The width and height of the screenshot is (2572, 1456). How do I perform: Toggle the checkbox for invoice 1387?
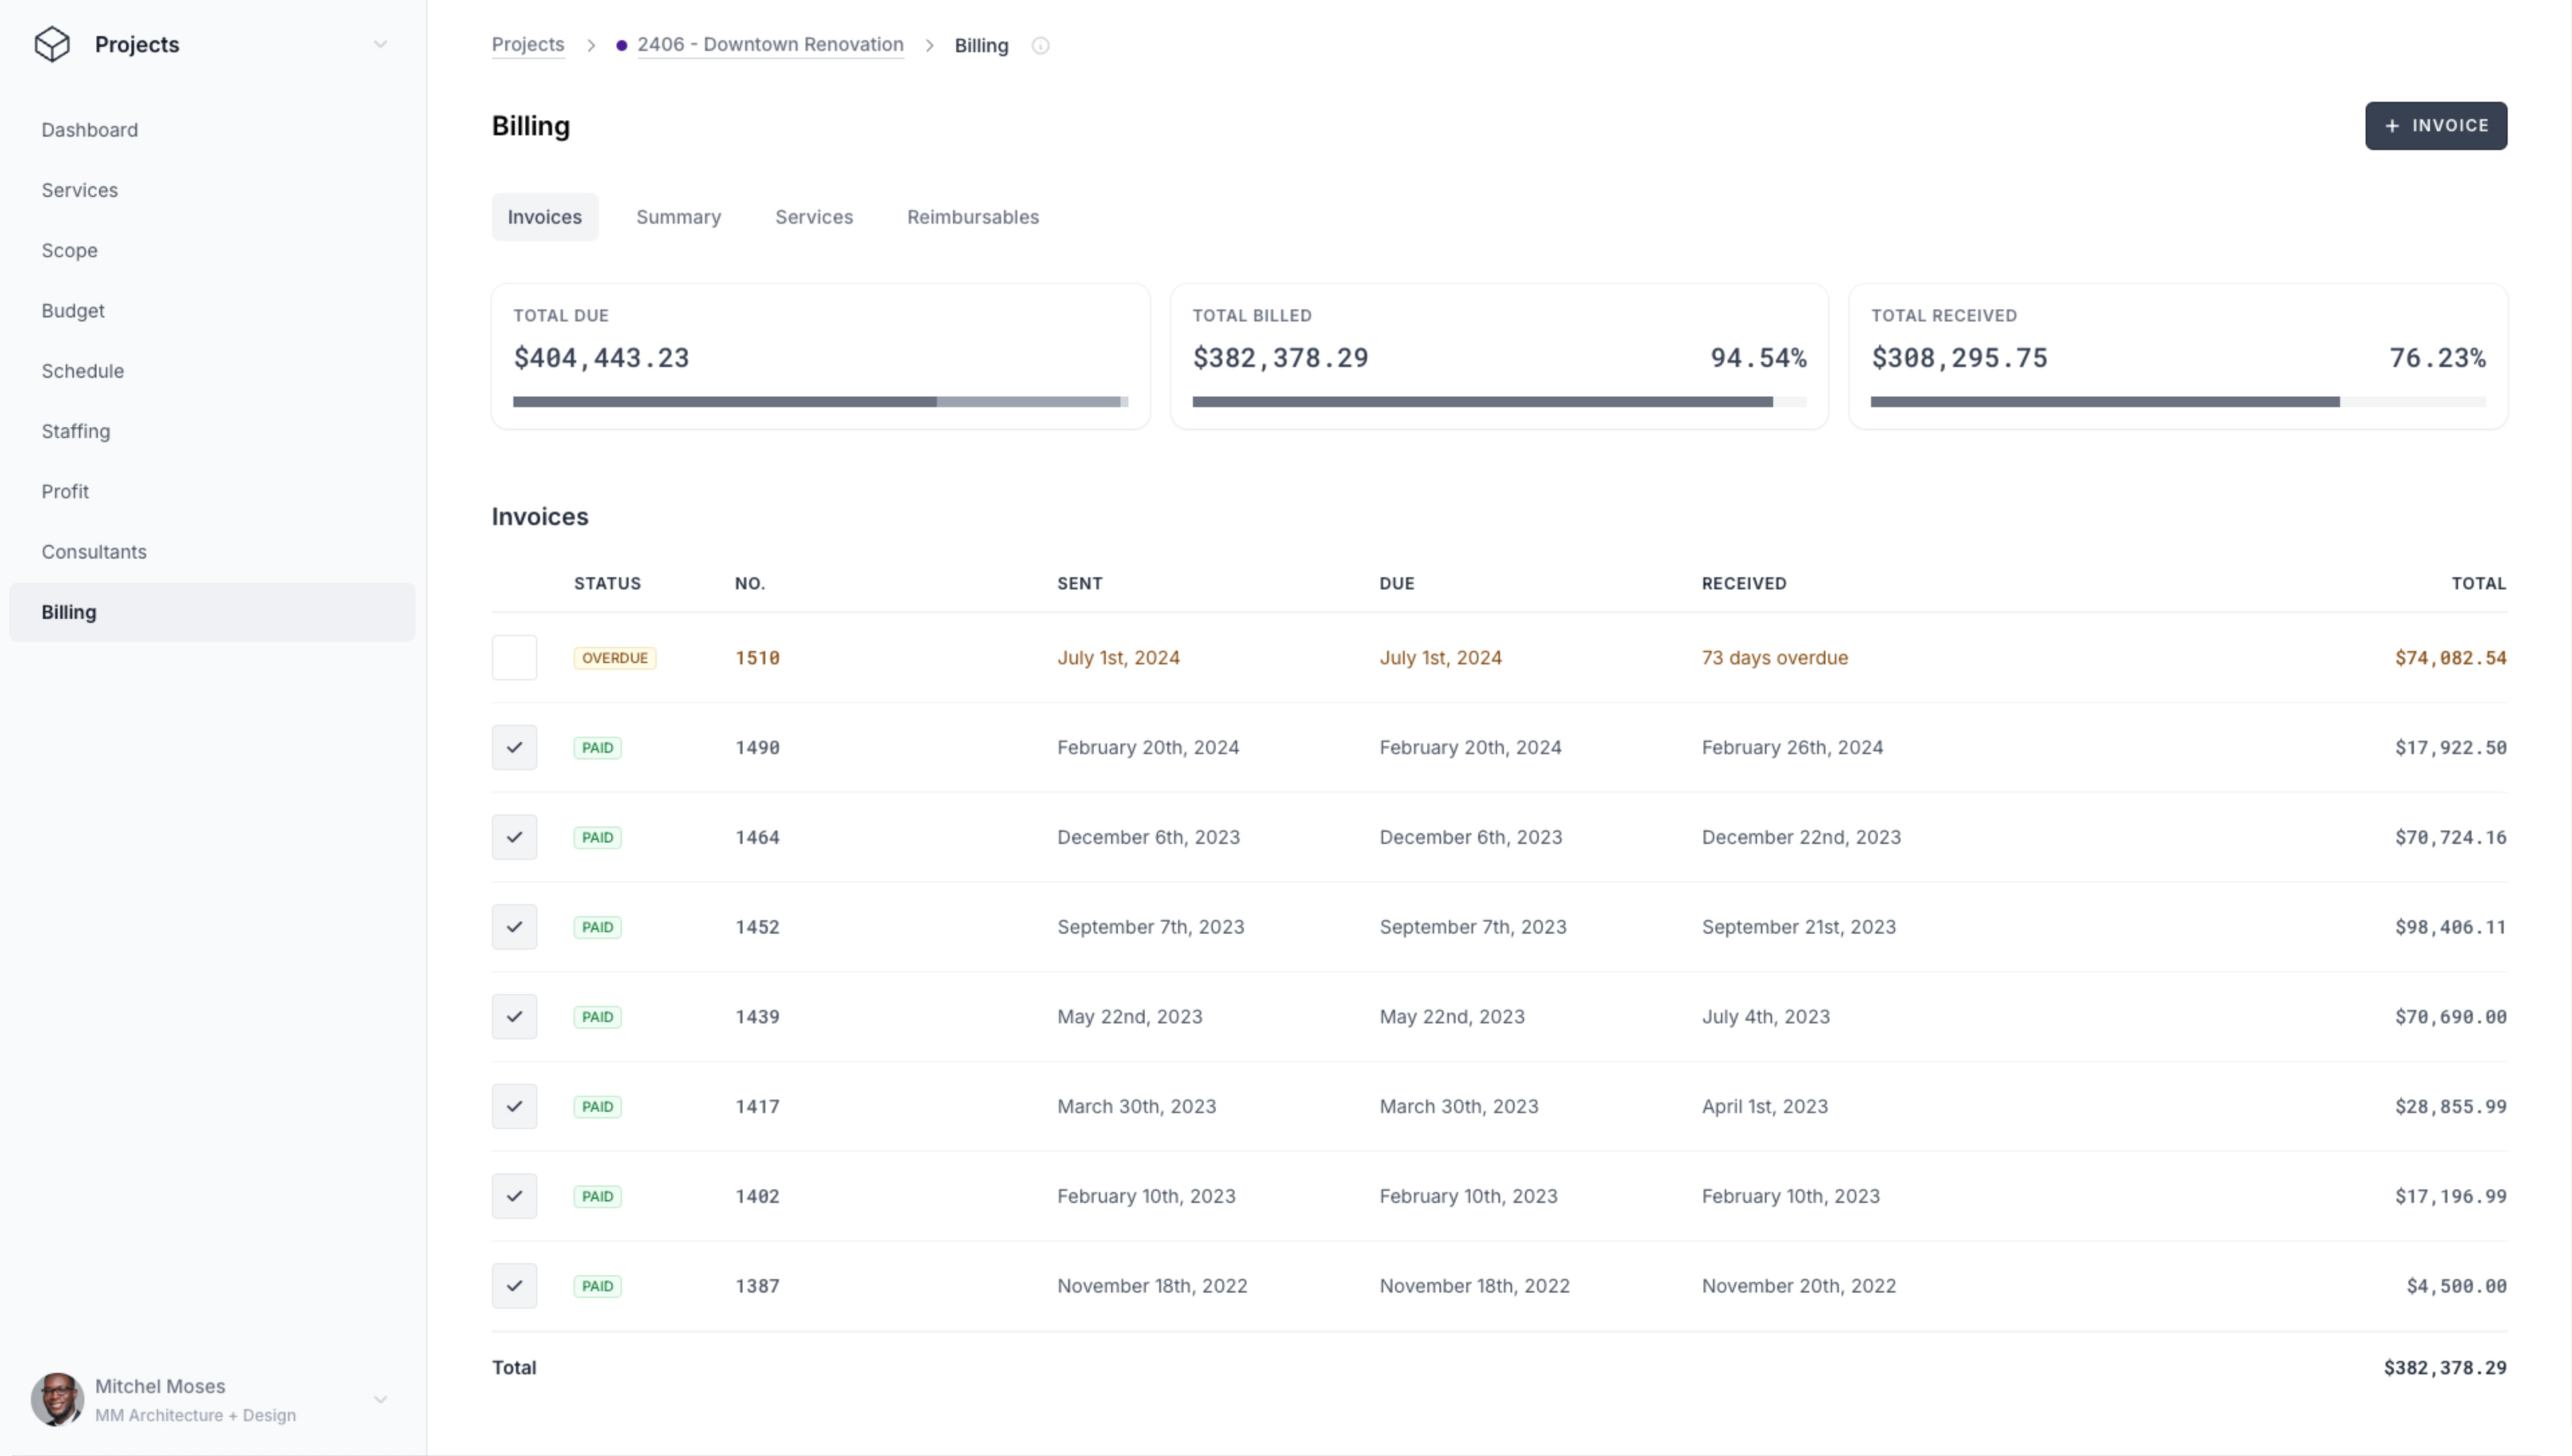point(514,1286)
